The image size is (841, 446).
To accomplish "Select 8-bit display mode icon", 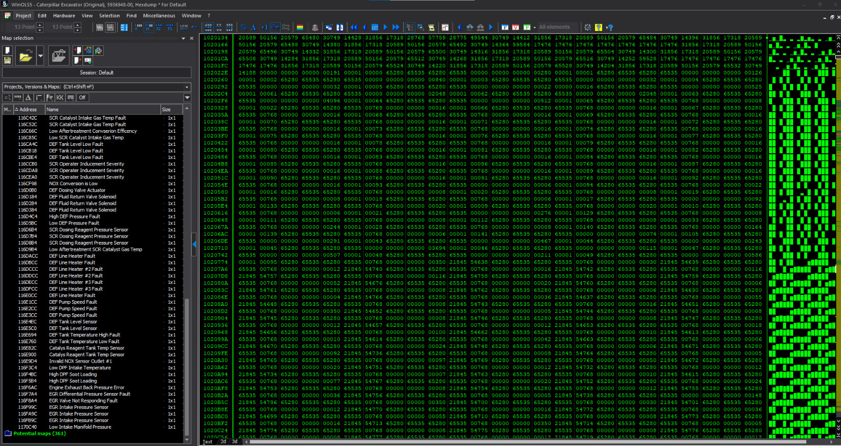I will 138,27.
